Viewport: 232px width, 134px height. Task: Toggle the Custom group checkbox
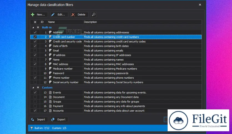coord(38,87)
